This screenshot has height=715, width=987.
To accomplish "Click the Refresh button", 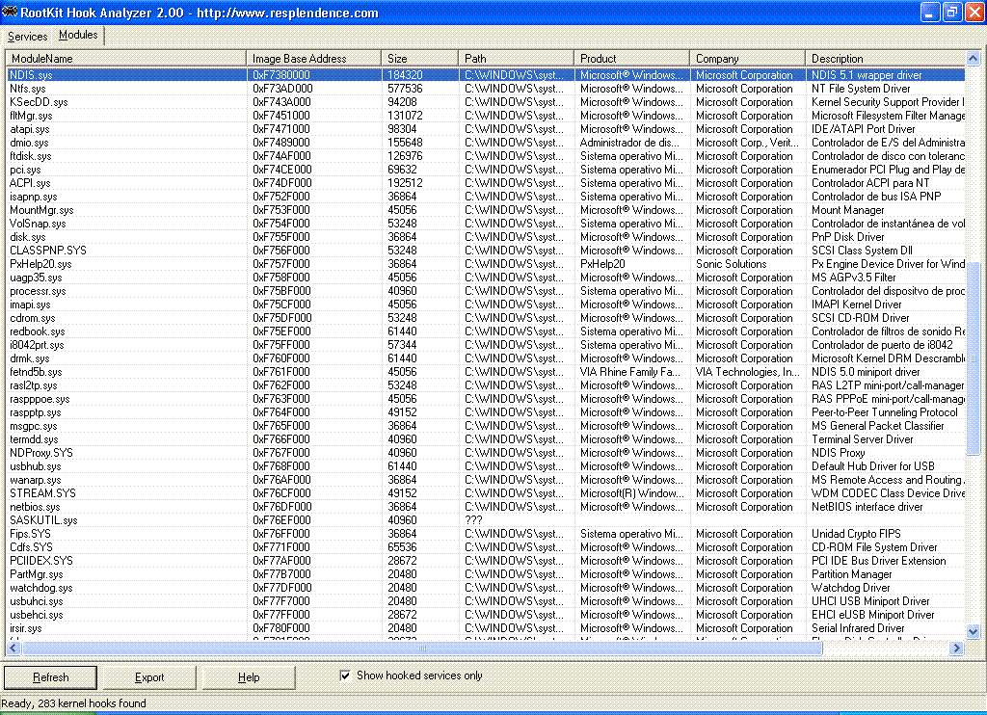I will 50,677.
